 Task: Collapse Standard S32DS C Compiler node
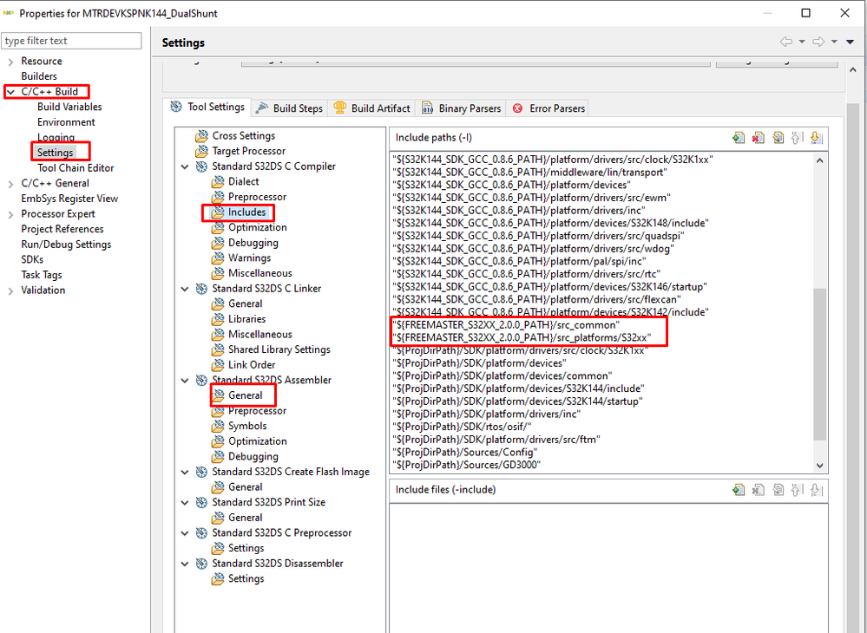(185, 166)
